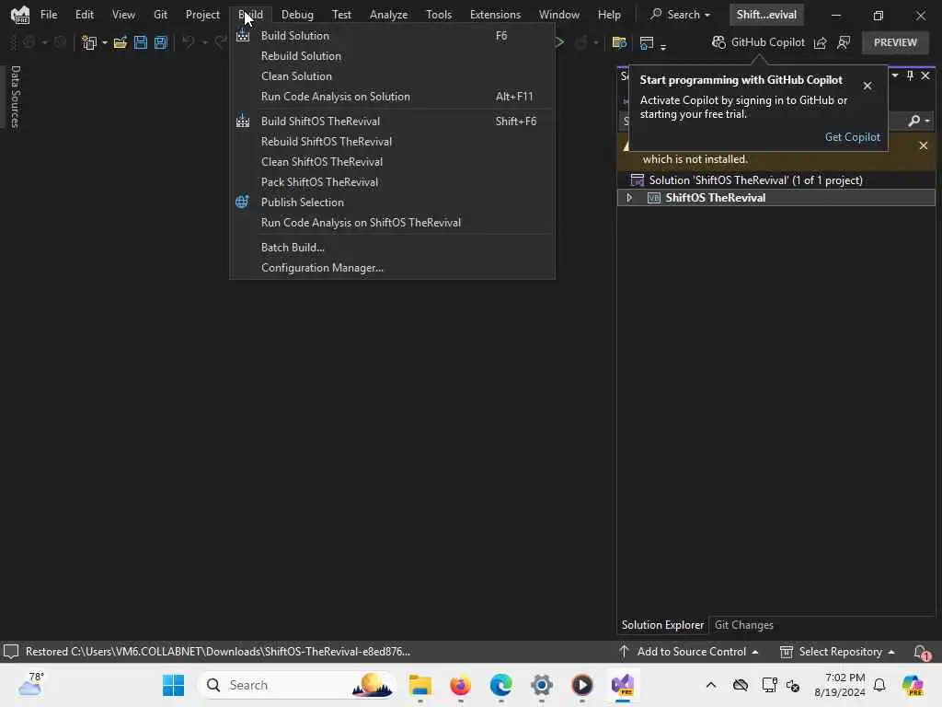Select Build Solution from the Build menu
The width and height of the screenshot is (942, 707).
[x=392, y=36]
